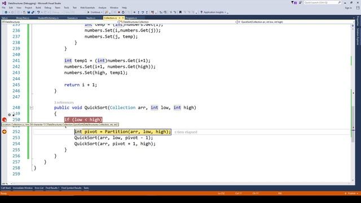Open the Find Symbol Results tab
Viewport: 361px width, 203px height.
point(72,188)
